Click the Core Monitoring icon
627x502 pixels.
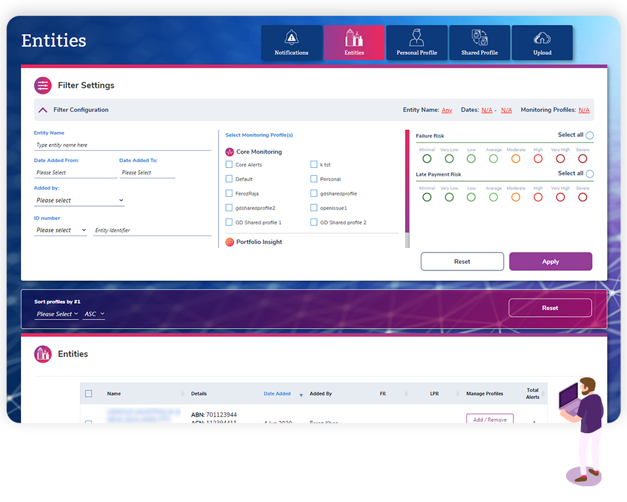(x=230, y=152)
